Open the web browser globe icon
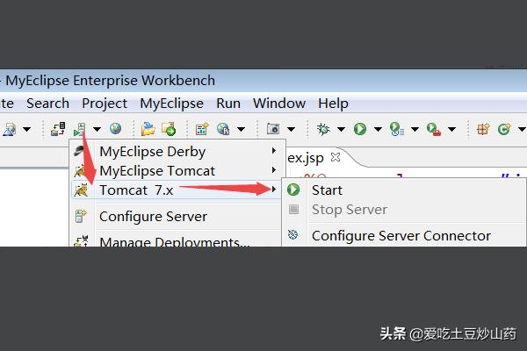Image resolution: width=527 pixels, height=351 pixels. coord(115,129)
